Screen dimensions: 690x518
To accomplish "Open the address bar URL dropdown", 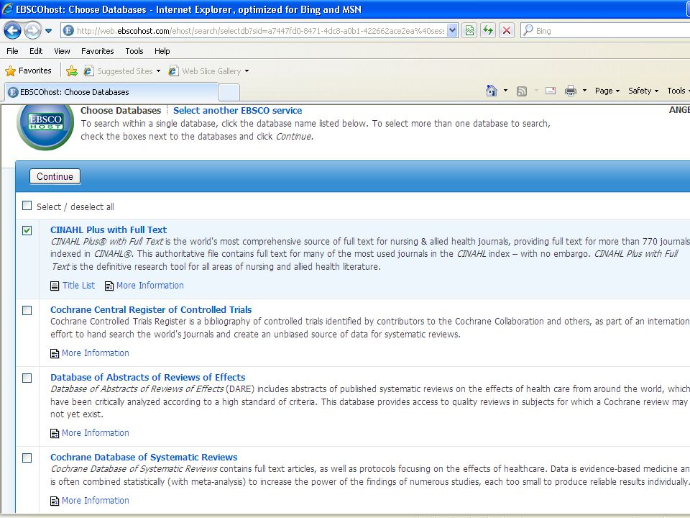I will (x=452, y=30).
